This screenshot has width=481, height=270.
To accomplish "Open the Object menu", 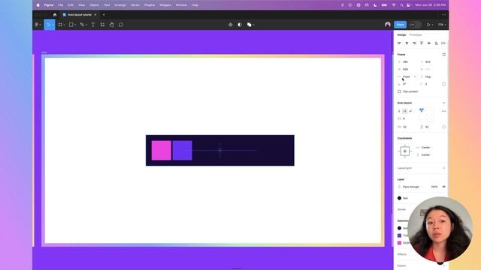I will [x=94, y=5].
